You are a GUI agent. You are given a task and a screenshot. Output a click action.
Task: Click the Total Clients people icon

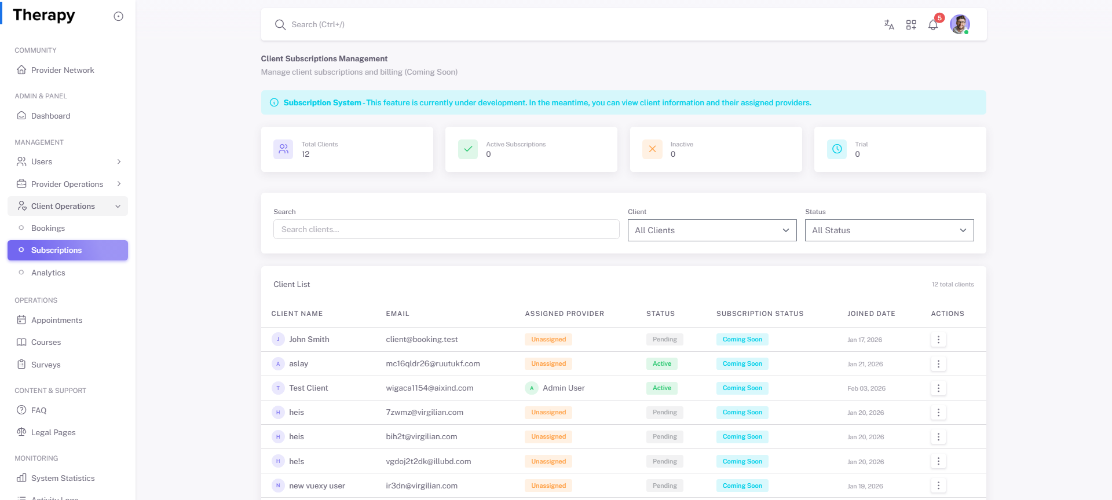click(283, 149)
